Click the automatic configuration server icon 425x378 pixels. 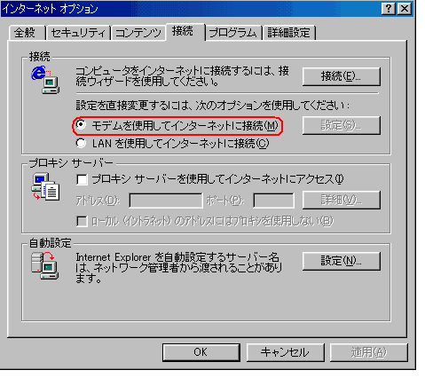(45, 265)
